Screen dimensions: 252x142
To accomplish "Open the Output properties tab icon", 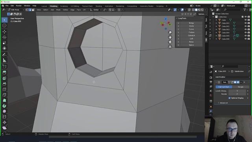I will tap(211, 82).
